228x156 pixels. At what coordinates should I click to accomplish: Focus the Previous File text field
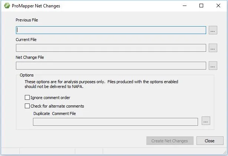pyautogui.click(x=111, y=30)
